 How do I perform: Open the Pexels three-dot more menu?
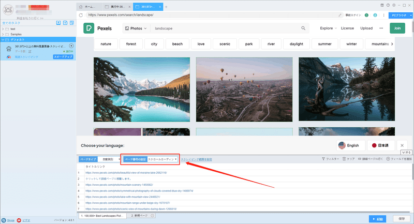pyautogui.click(x=381, y=28)
